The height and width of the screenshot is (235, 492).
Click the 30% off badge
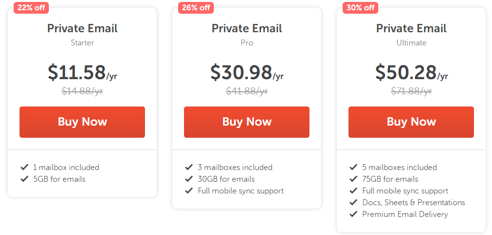360,7
